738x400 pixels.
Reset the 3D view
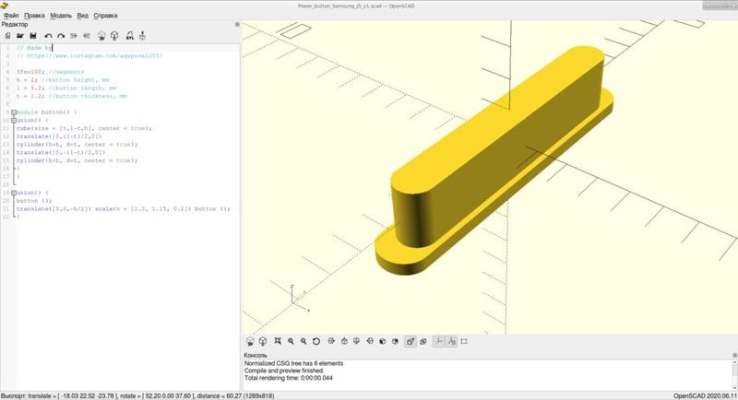point(316,341)
